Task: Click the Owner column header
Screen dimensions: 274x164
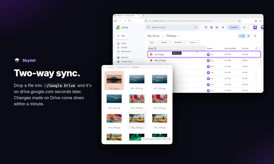Action: (209, 48)
